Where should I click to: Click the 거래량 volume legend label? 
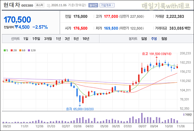(x=188, y=115)
